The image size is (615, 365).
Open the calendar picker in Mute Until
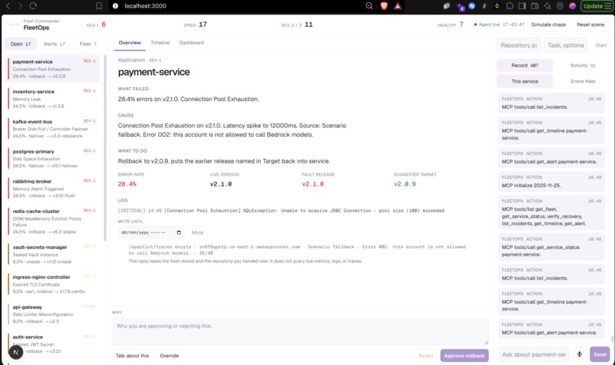pos(179,232)
